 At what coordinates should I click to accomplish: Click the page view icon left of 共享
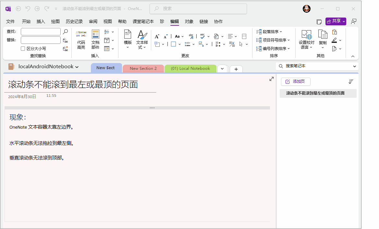pos(319,22)
